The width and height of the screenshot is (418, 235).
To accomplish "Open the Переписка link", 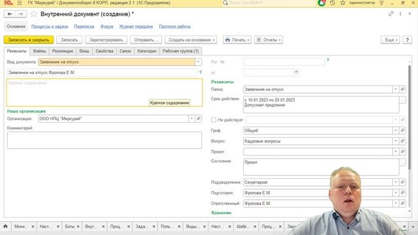I will (84, 26).
